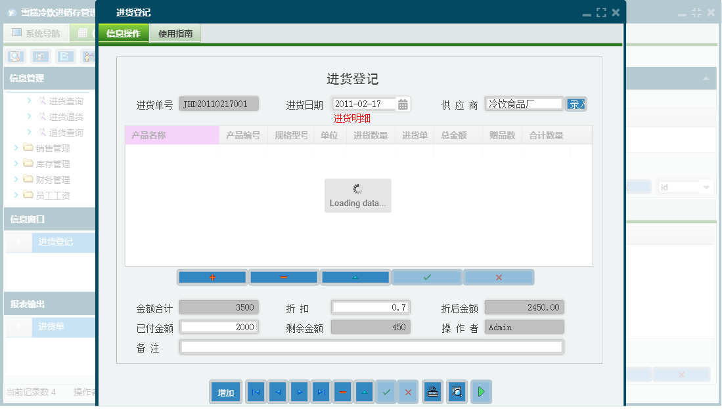
Task: Select the 信息操作 tab
Action: [122, 32]
